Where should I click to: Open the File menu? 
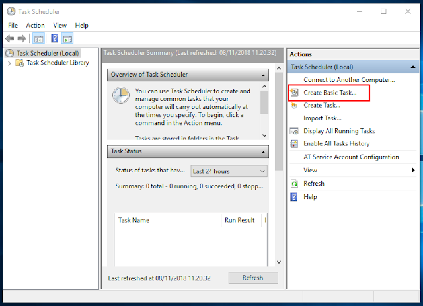(13, 26)
